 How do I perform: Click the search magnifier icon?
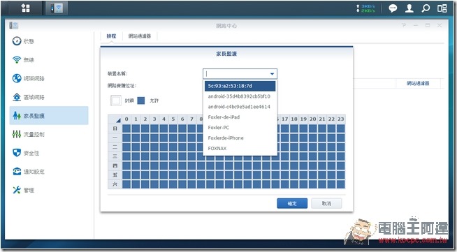[x=426, y=8]
